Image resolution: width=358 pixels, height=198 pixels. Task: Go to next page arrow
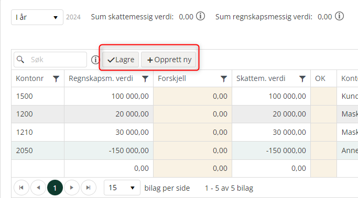coord(72,188)
